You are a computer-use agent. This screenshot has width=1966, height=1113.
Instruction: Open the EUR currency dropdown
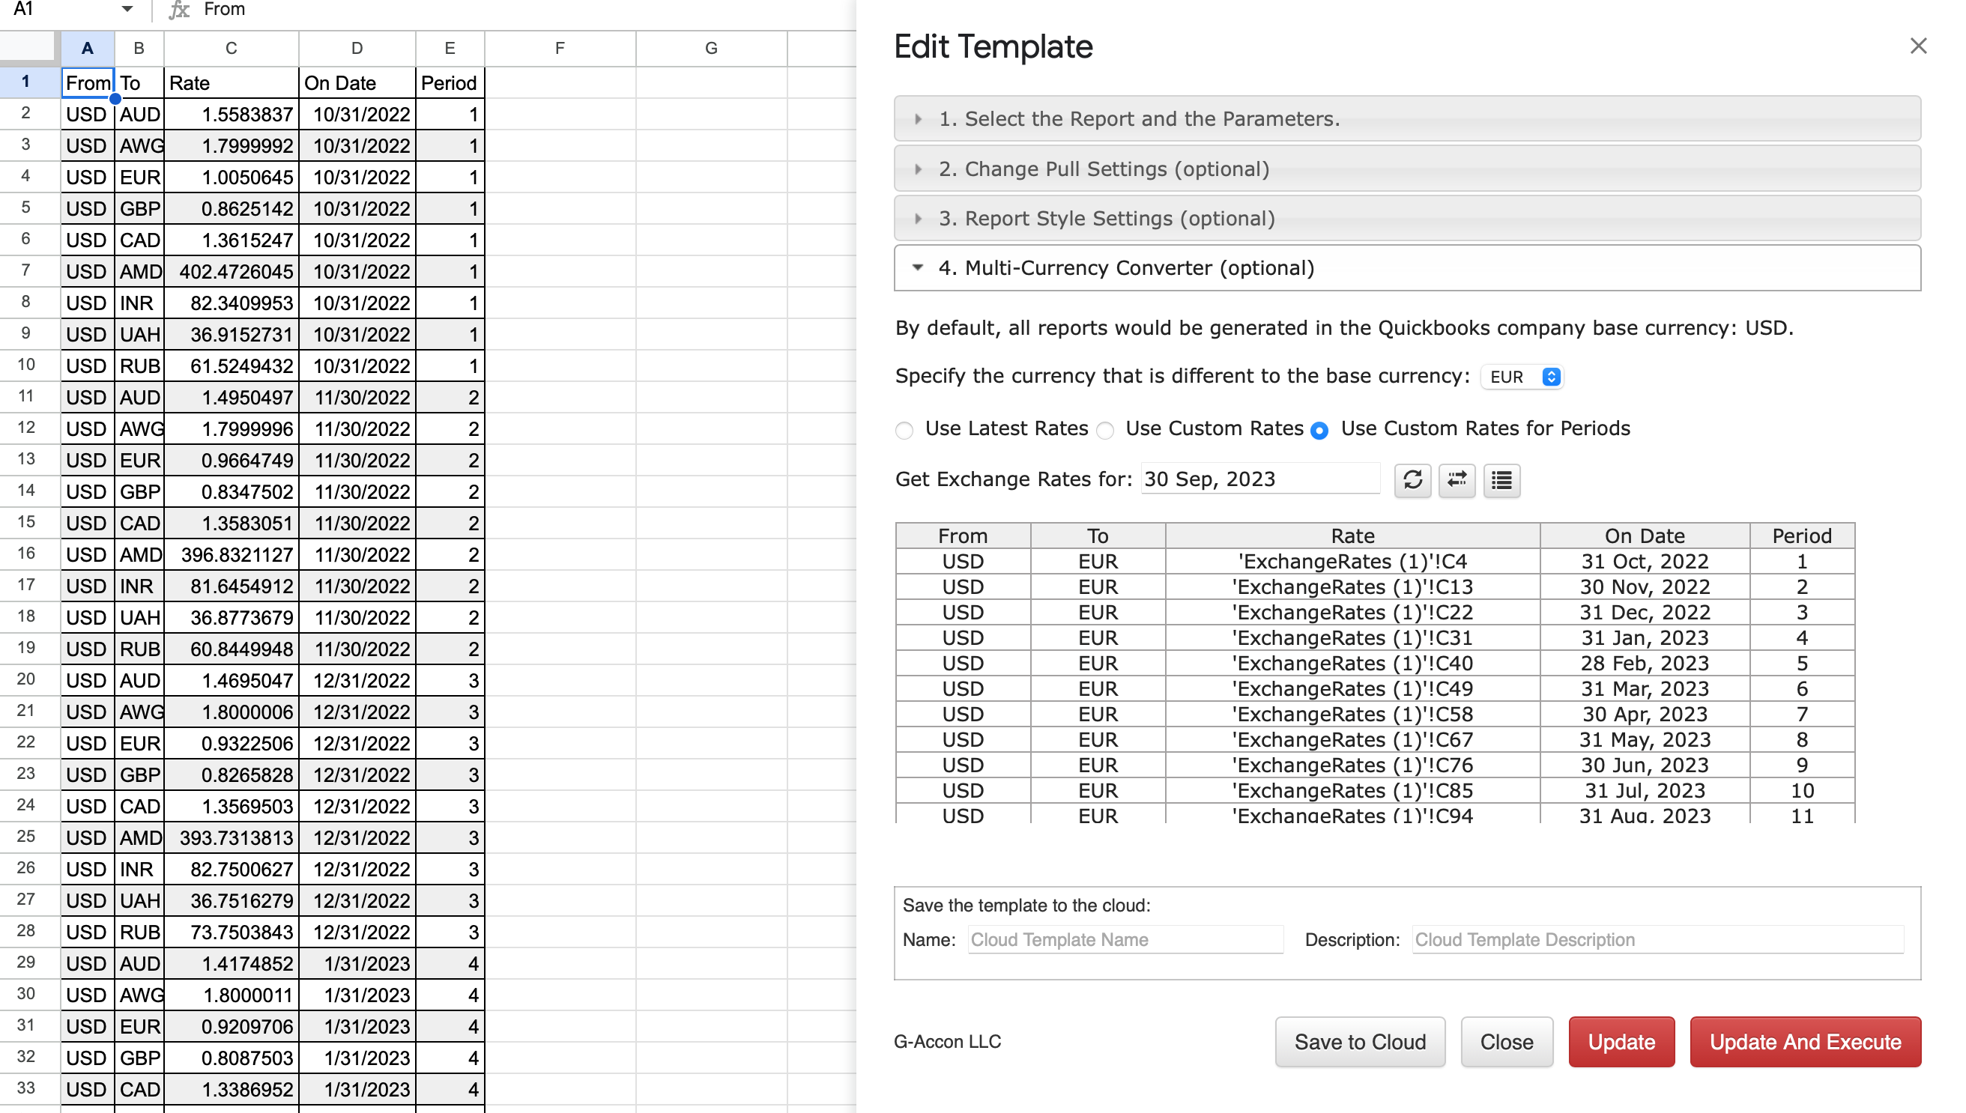tap(1522, 377)
